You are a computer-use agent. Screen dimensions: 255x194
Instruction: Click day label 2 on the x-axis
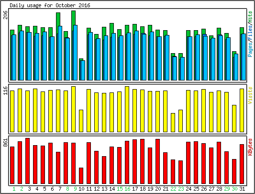22,189
